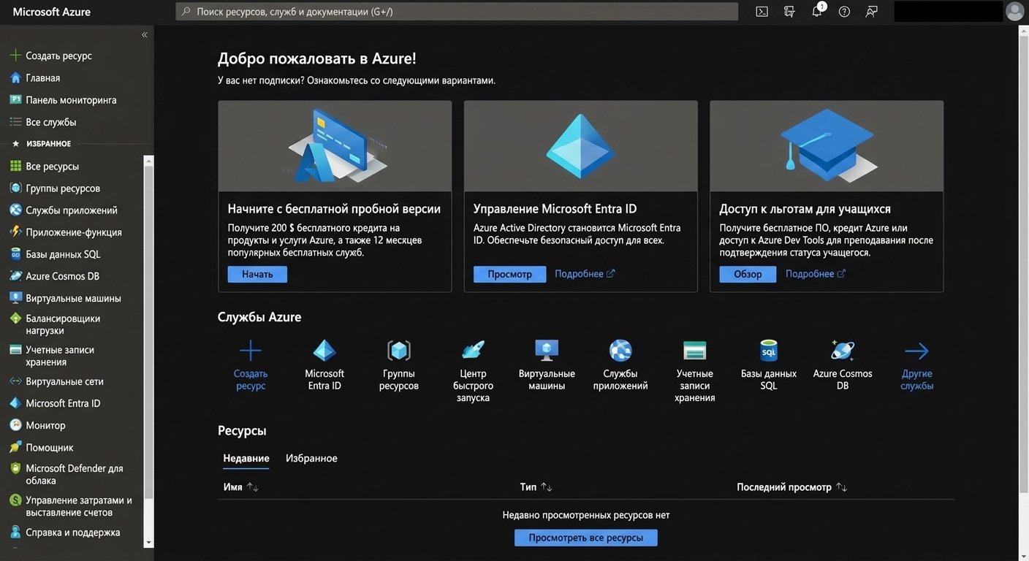1029x561 pixels.
Task: Open Виртуальные машины tile under Службы Azure
Action: coord(547,365)
